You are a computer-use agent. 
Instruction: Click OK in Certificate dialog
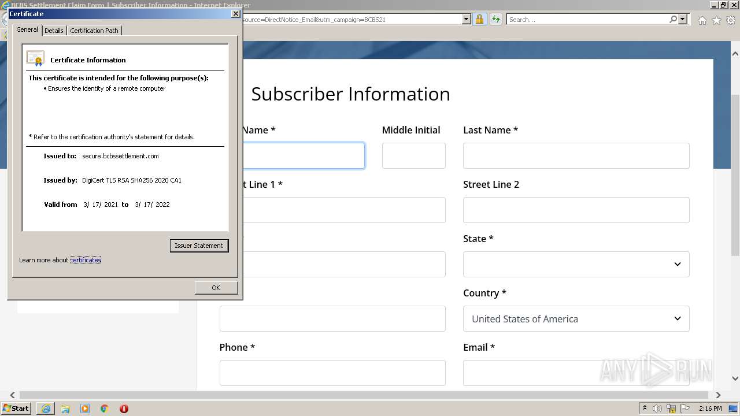pyautogui.click(x=216, y=288)
